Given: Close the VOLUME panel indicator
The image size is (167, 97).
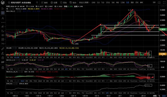Looking at the screenshot, I should pyautogui.click(x=16, y=48).
